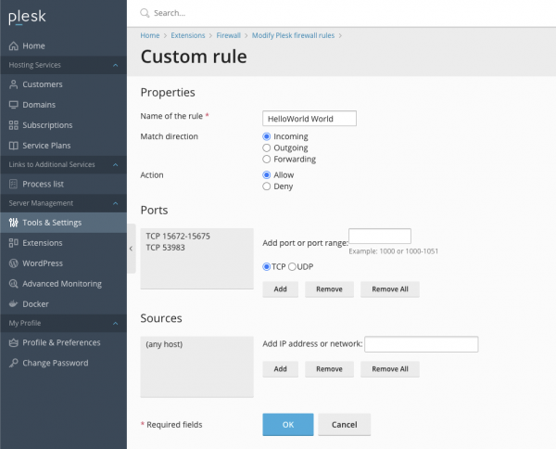Select TCP 15672-15675 in ports list
The width and height of the screenshot is (556, 449).
coord(178,237)
